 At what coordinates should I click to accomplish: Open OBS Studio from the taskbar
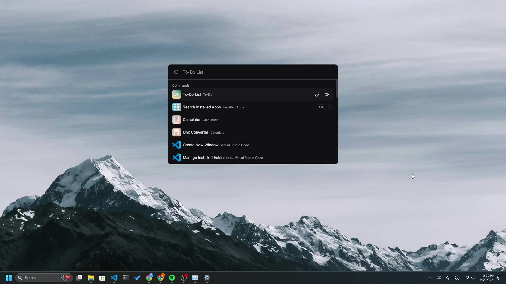click(x=184, y=278)
